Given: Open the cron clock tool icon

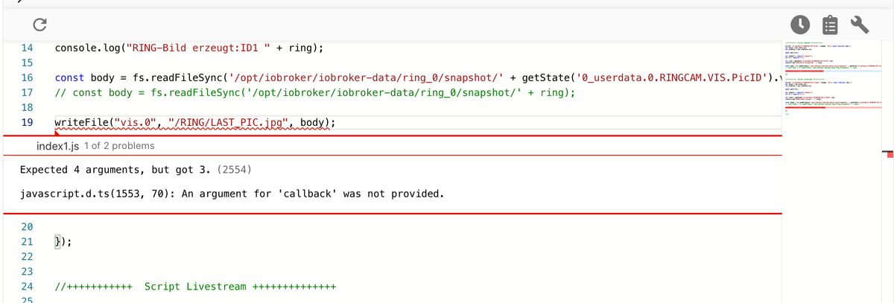Looking at the screenshot, I should click(x=798, y=25).
